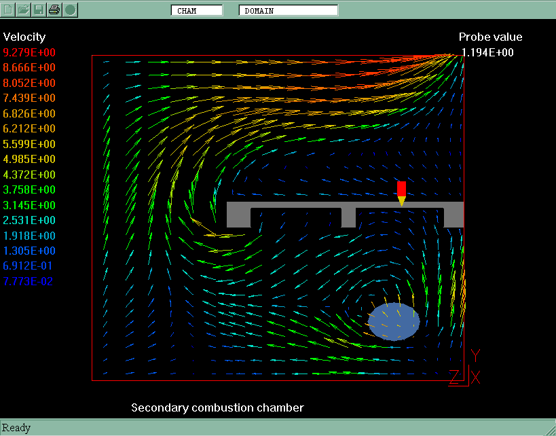Open a file using the folder icon
Image resolution: width=556 pixels, height=436 pixels.
pyautogui.click(x=24, y=10)
